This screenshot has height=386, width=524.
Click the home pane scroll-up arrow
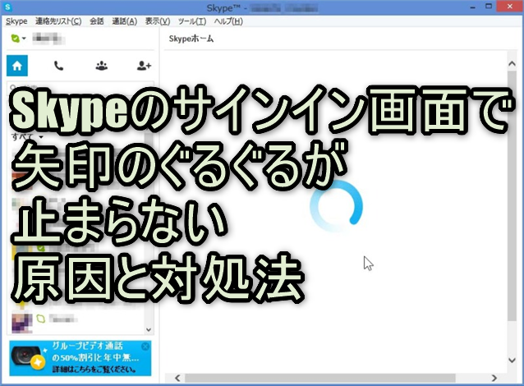[512, 63]
